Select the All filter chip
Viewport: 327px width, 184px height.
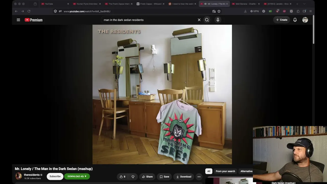[x=209, y=171]
